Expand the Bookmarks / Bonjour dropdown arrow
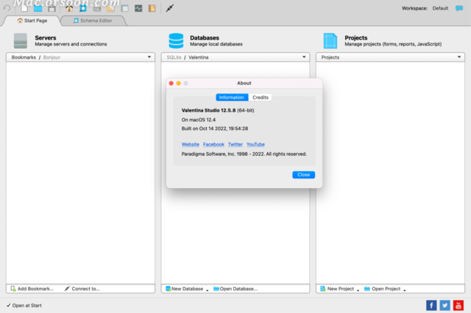 click(x=149, y=57)
